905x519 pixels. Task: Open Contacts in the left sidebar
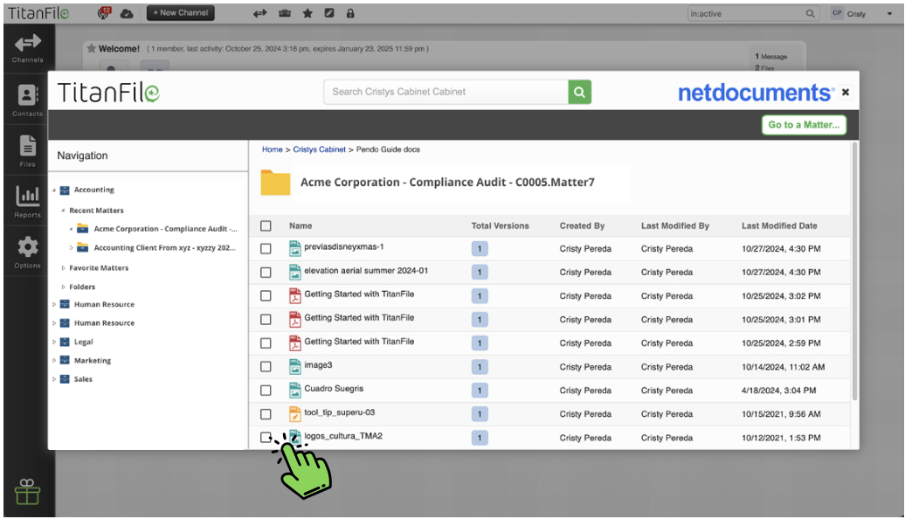[28, 100]
